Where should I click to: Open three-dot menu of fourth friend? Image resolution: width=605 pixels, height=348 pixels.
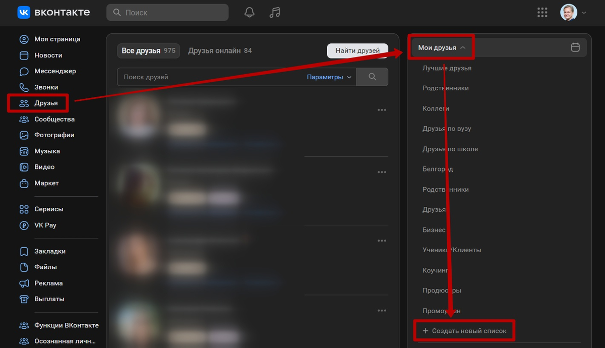[382, 310]
